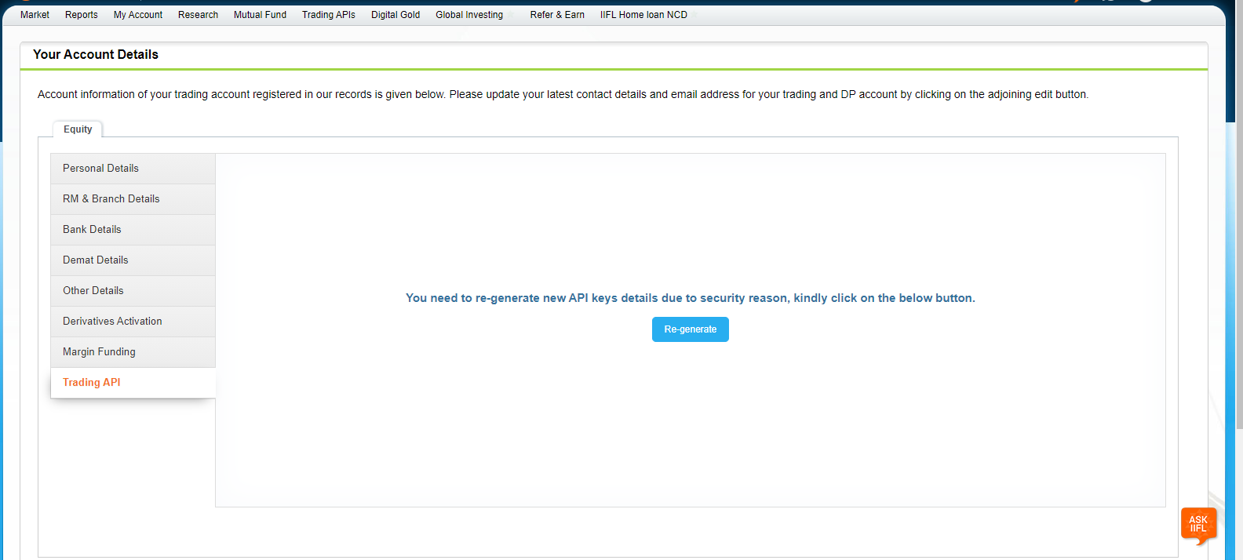Open RM & Branch Details section
The width and height of the screenshot is (1243, 560).
coord(133,199)
